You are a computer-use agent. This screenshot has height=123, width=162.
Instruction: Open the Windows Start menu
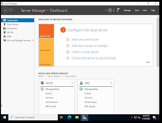[x=4, y=117]
